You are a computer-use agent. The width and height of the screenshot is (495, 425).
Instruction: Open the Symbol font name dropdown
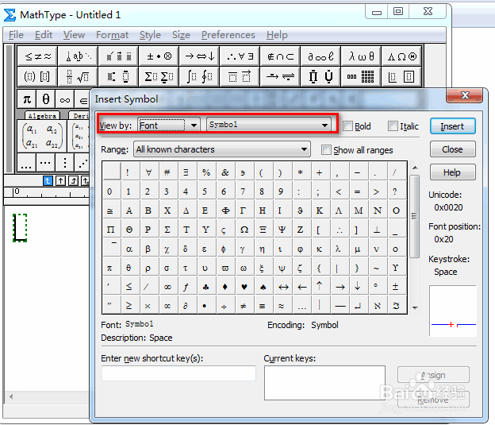(269, 125)
